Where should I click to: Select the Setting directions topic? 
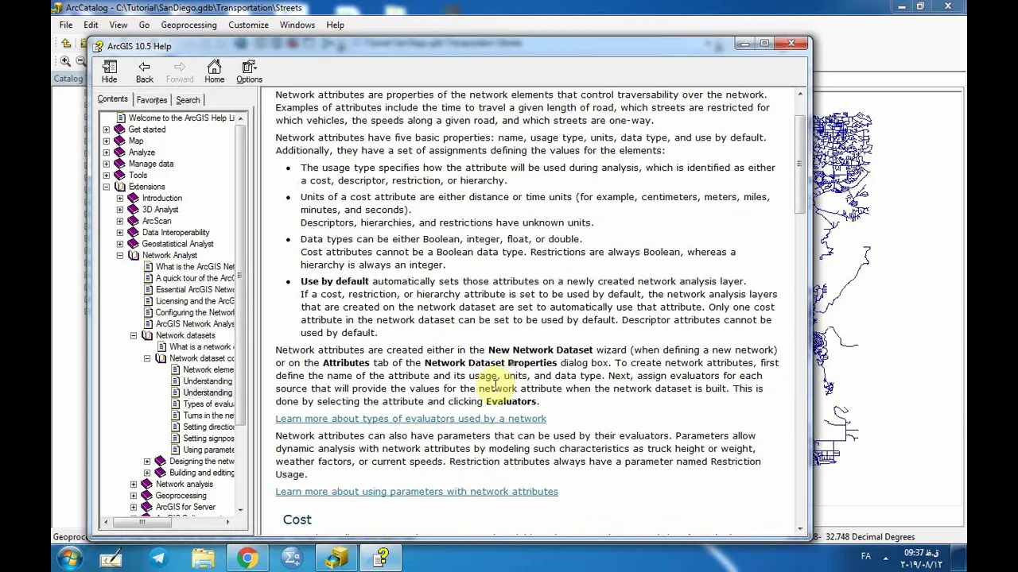coord(208,427)
